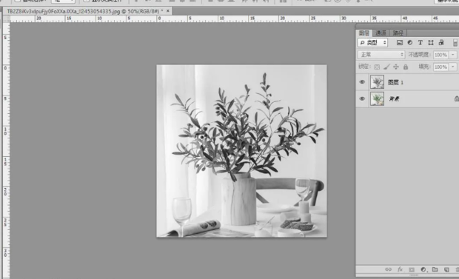Hide the 图层 1 layer

(362, 82)
